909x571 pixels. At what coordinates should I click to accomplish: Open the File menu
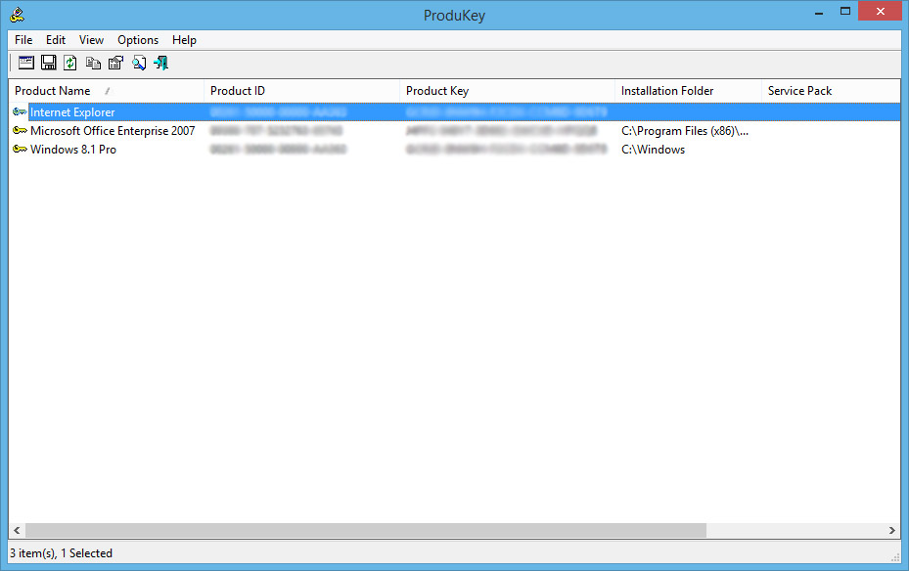click(23, 40)
